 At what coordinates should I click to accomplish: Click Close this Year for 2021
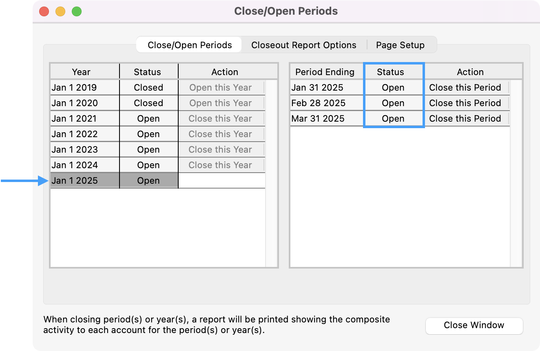point(221,119)
